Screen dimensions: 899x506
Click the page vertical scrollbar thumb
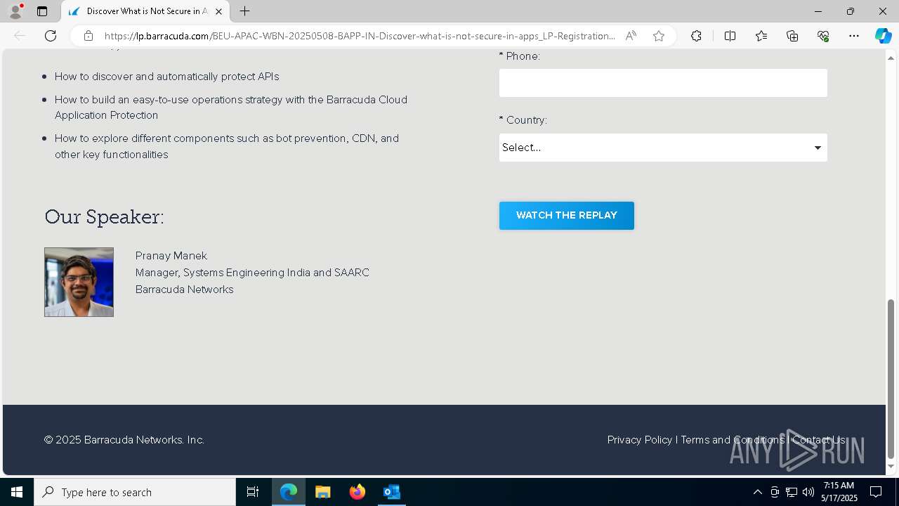pyautogui.click(x=891, y=379)
